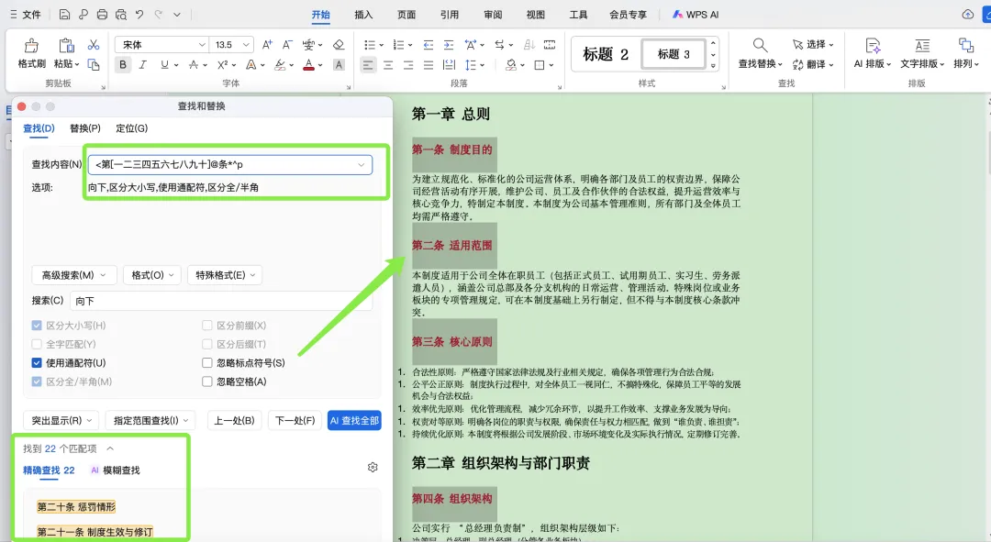The width and height of the screenshot is (991, 542).
Task: Click Decrease Font Size A- icon
Action: coord(287,44)
